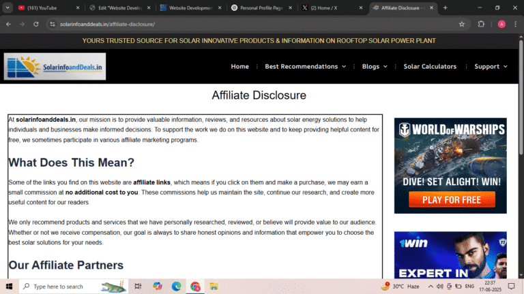Bookmark this page with the star icon
The width and height of the screenshot is (524, 294).
462,24
